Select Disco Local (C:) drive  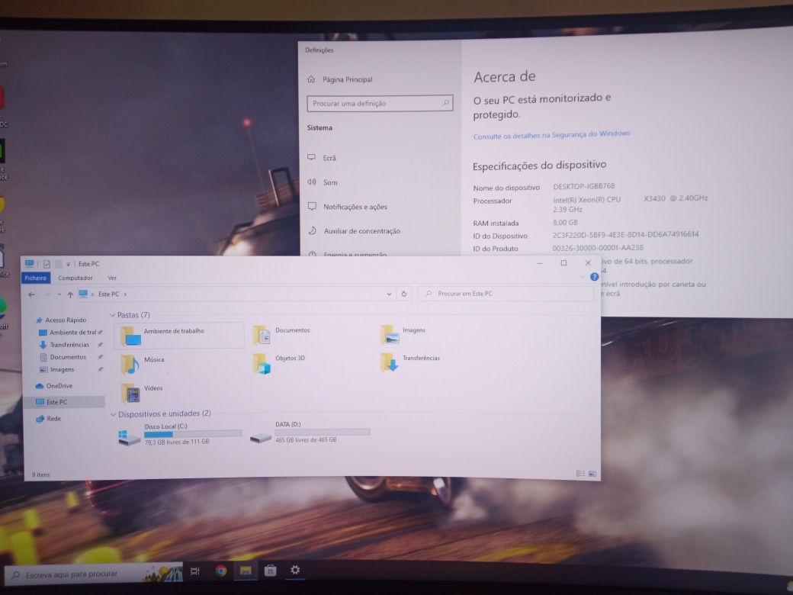[x=180, y=435]
